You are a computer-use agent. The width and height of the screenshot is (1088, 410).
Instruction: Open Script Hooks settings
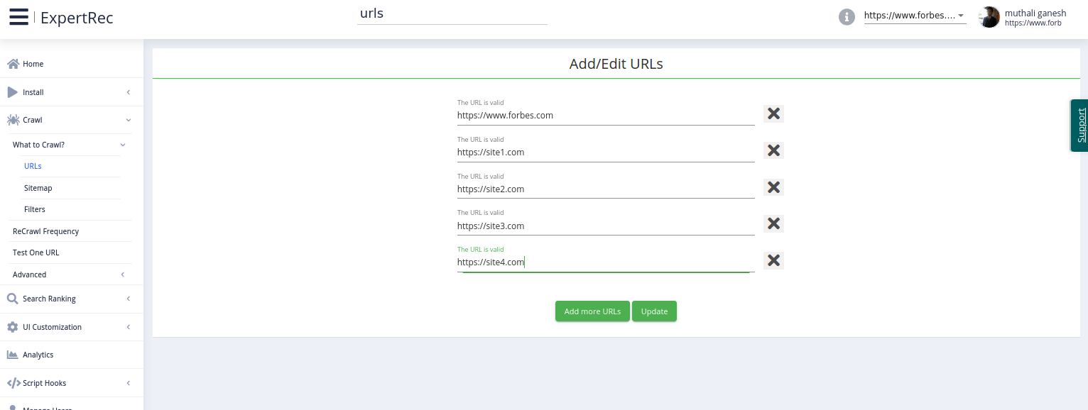click(x=44, y=383)
